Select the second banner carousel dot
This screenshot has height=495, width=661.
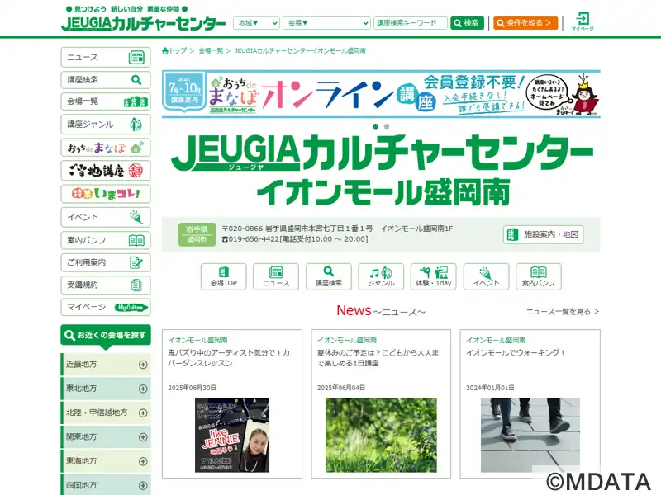click(387, 126)
